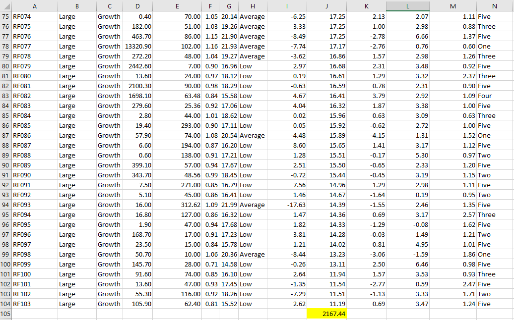This screenshot has height=320, width=514.
Task: Click cell with value 1698.10
Action: pyautogui.click(x=138, y=96)
